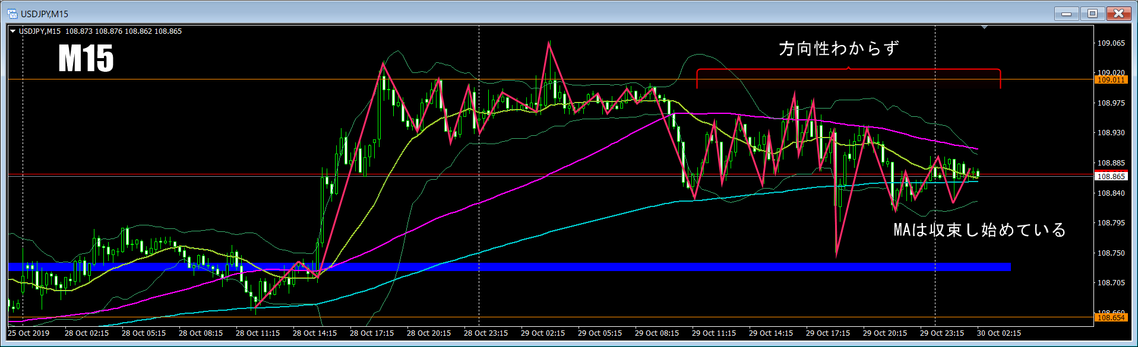The width and height of the screenshot is (1138, 347).
Task: Click the 28 Oct 14:15 time label
Action: 315,333
